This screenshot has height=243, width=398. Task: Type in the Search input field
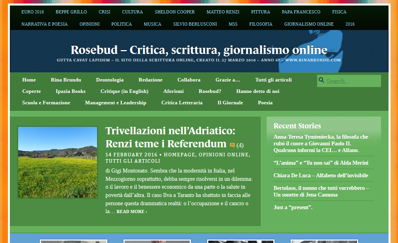(352, 81)
